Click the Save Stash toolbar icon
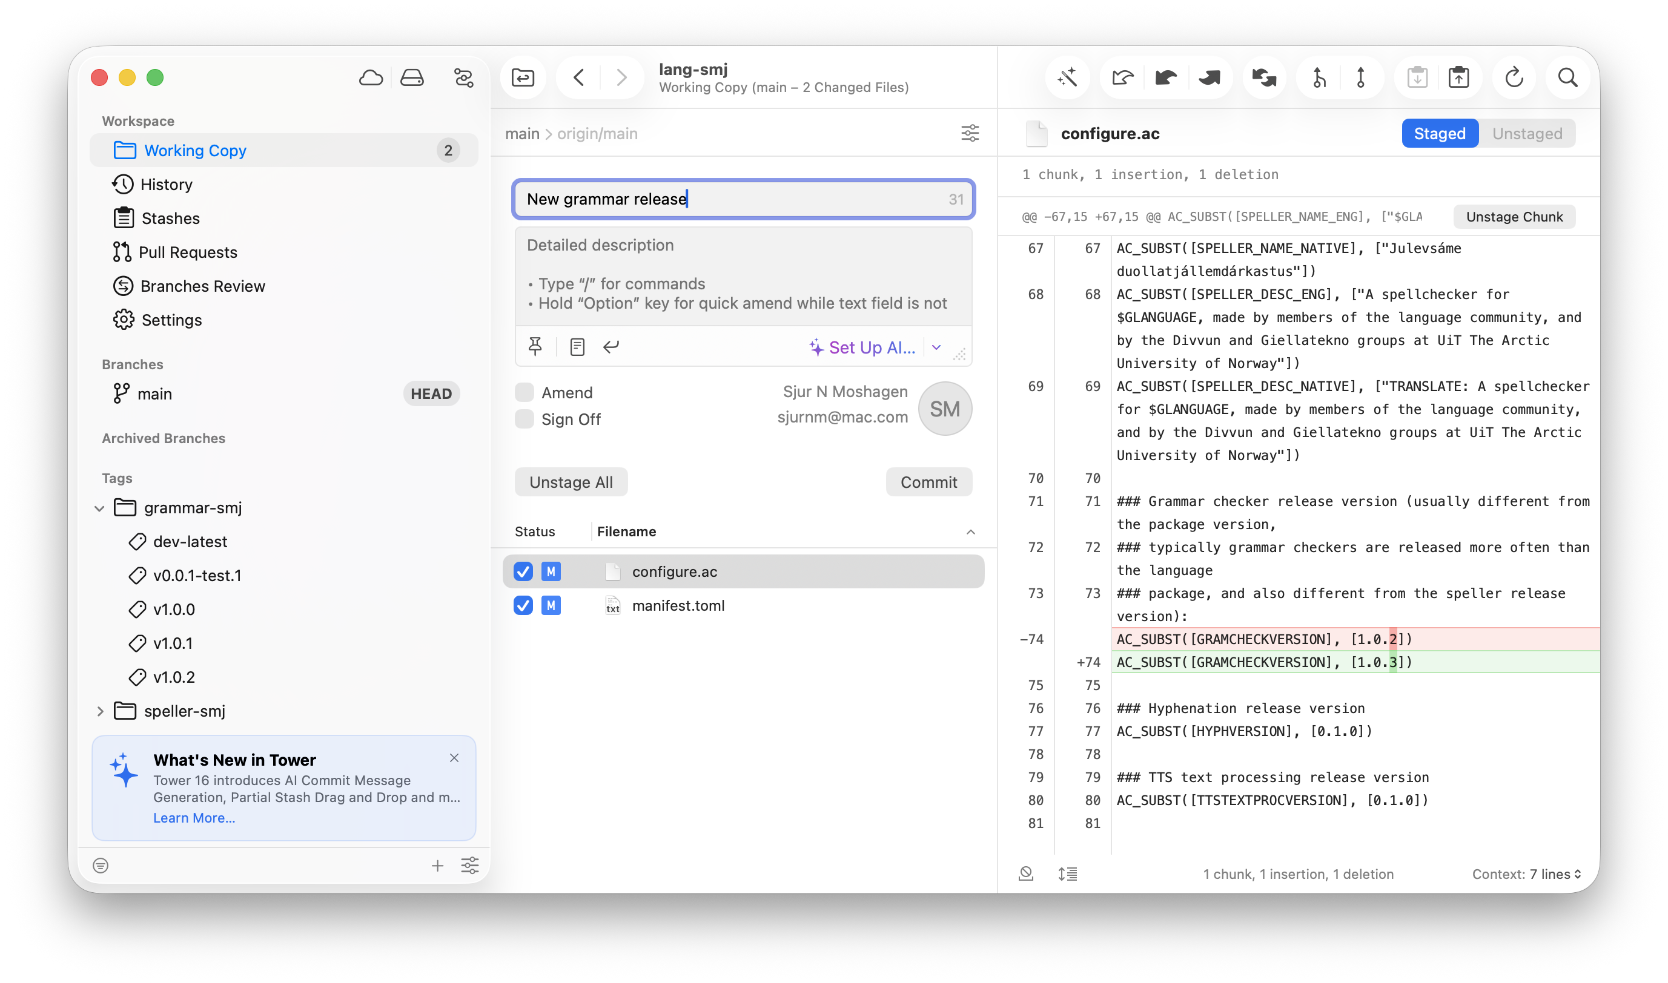Viewport: 1668px width, 983px height. coord(1417,78)
